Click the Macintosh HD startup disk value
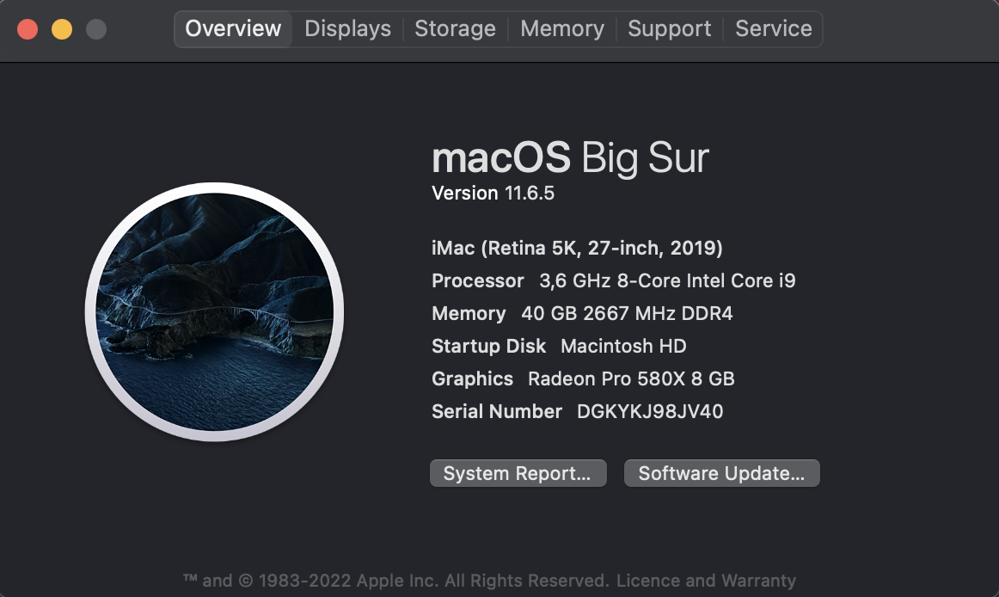Viewport: 999px width, 597px height. pyautogui.click(x=624, y=347)
